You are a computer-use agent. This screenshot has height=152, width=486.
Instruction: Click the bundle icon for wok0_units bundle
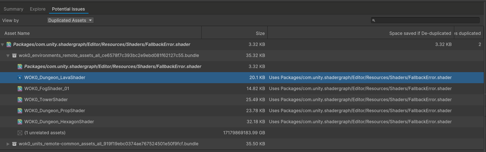coord(14,144)
